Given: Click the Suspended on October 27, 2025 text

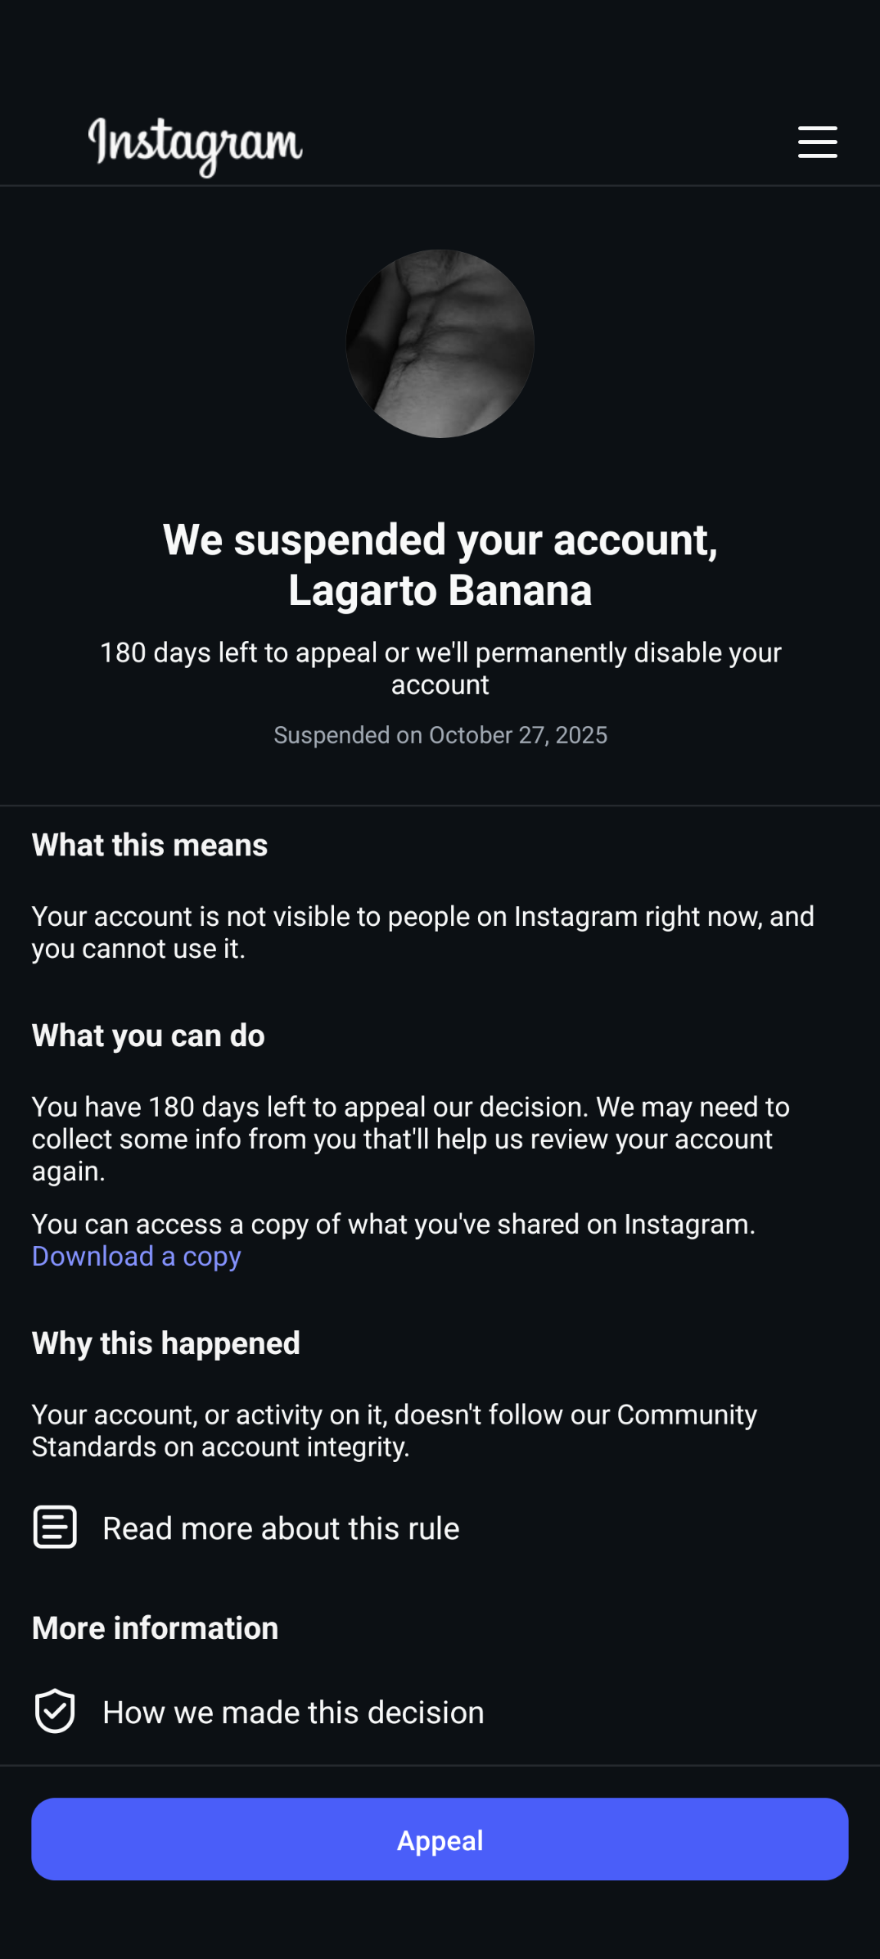Looking at the screenshot, I should [440, 735].
